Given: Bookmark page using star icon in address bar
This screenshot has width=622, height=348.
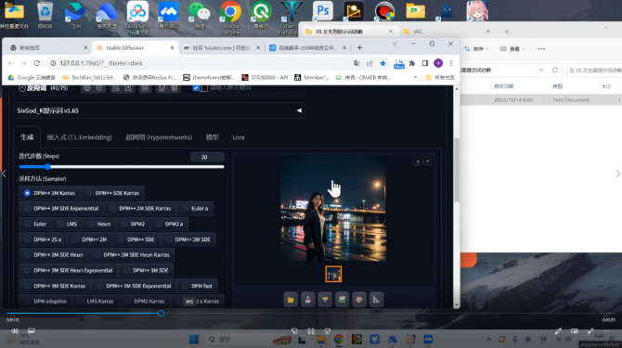Looking at the screenshot, I should tap(382, 63).
